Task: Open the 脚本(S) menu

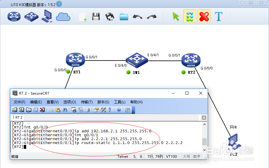Action: 103,102
